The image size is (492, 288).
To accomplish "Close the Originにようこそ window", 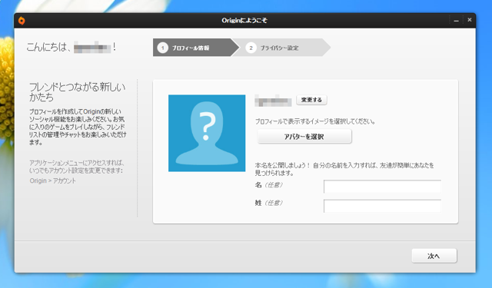I will (x=470, y=20).
